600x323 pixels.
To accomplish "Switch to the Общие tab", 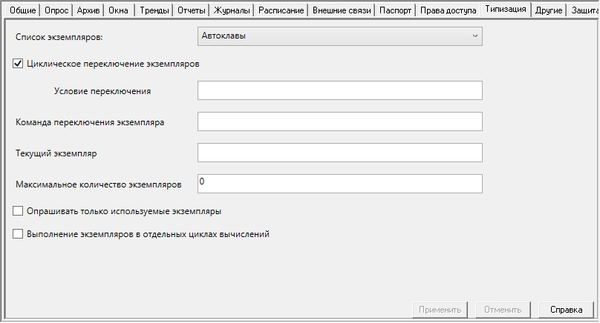I will point(22,10).
